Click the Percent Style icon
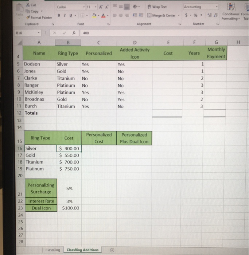This screenshot has height=255, width=249. [195, 15]
